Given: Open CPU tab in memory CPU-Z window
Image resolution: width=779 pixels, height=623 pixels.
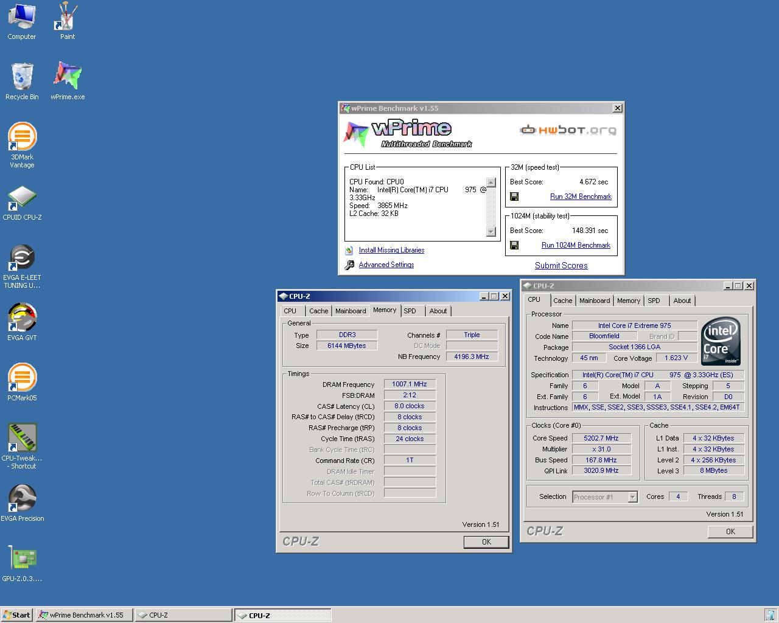Looking at the screenshot, I should pos(291,311).
